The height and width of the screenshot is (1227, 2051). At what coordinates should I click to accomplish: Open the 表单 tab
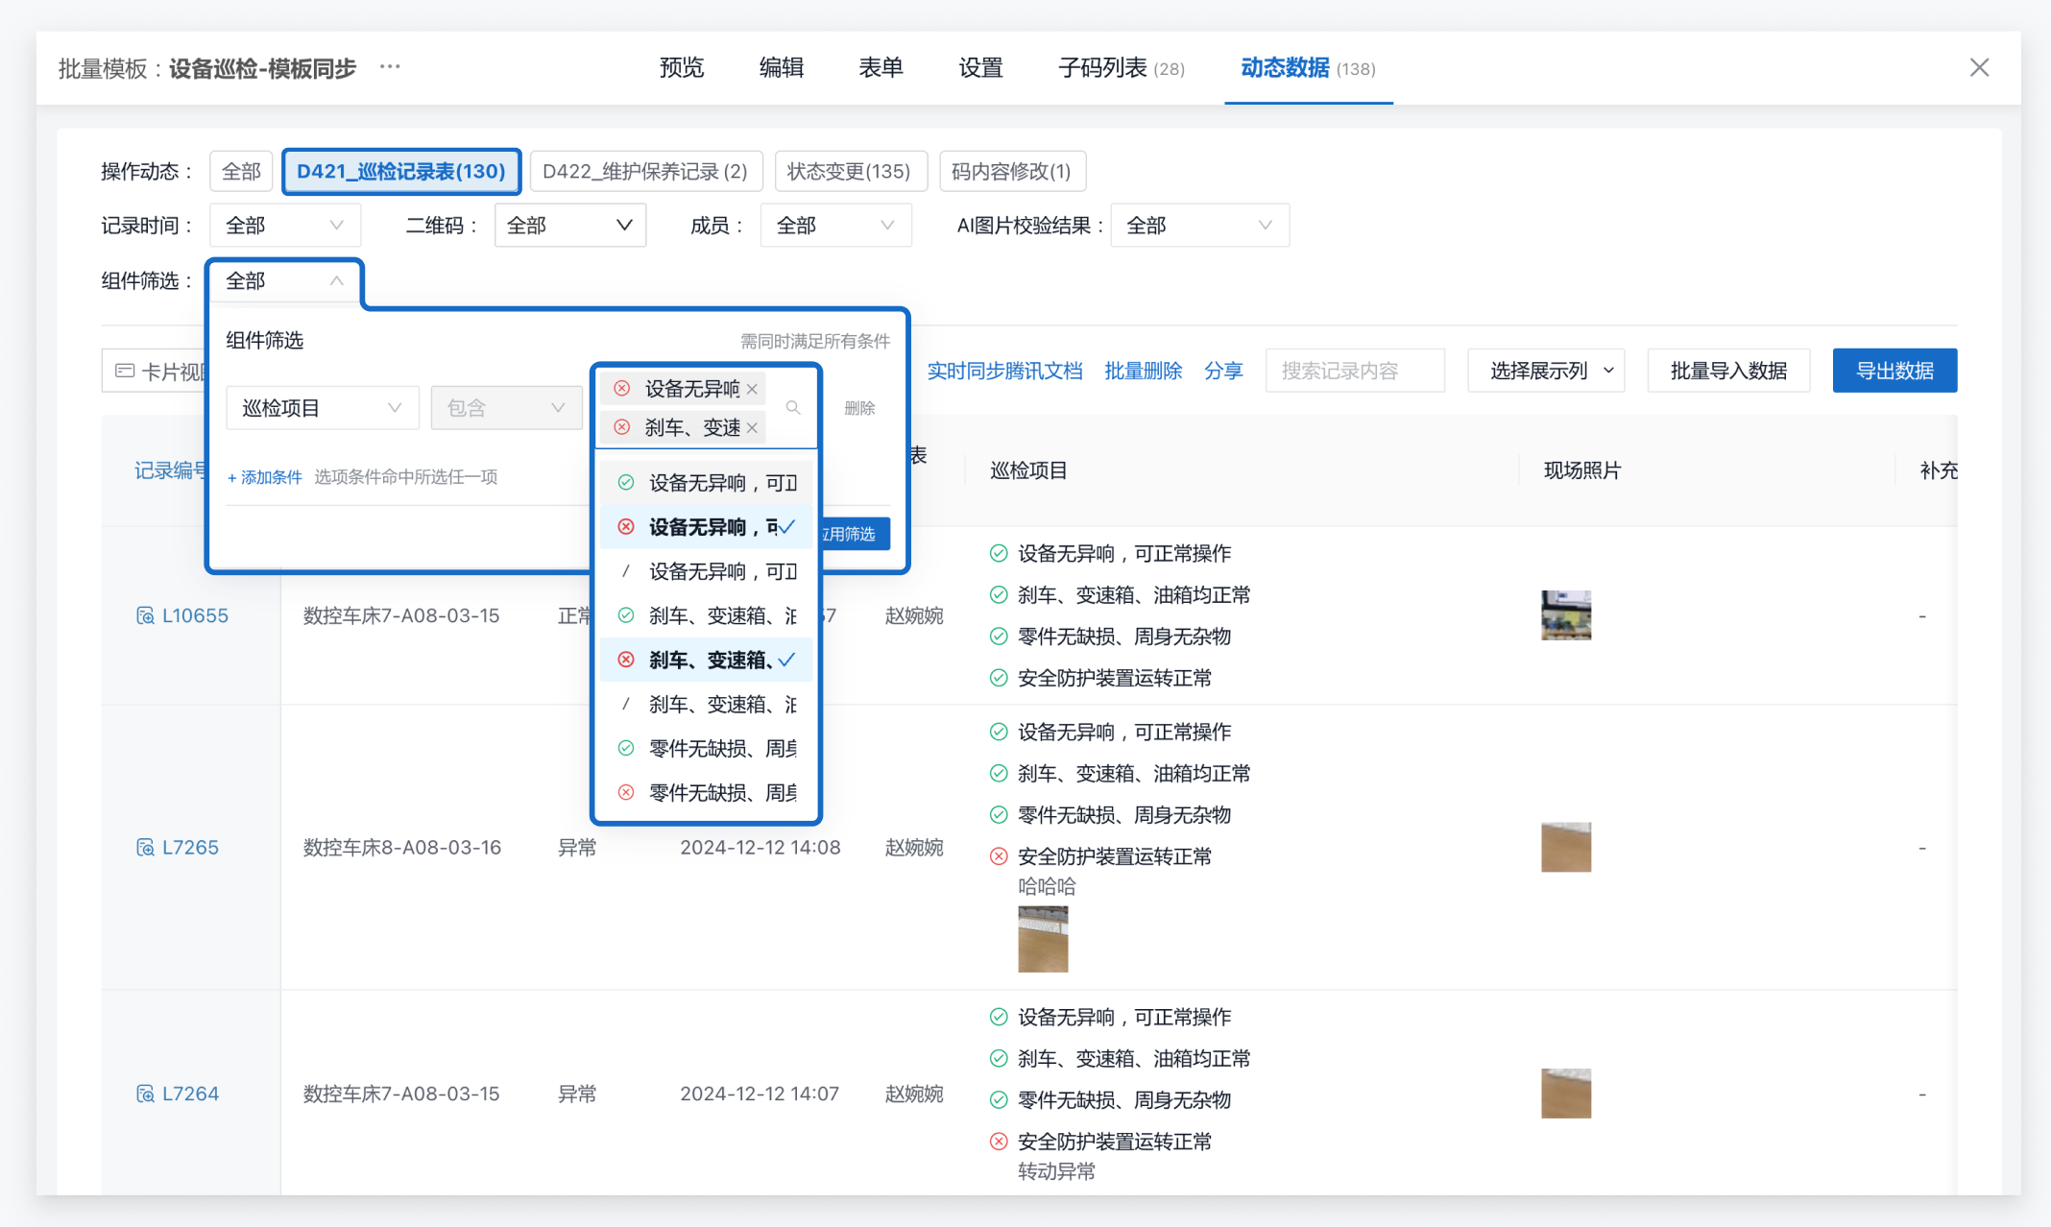coord(881,68)
